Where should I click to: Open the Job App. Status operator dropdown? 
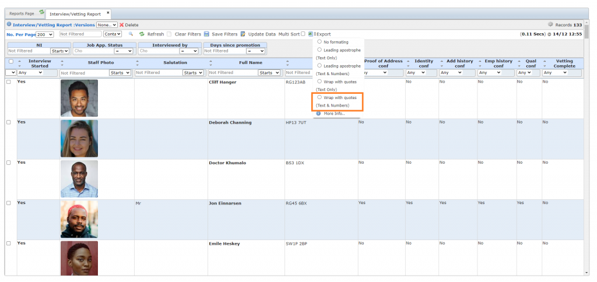pyautogui.click(x=124, y=51)
